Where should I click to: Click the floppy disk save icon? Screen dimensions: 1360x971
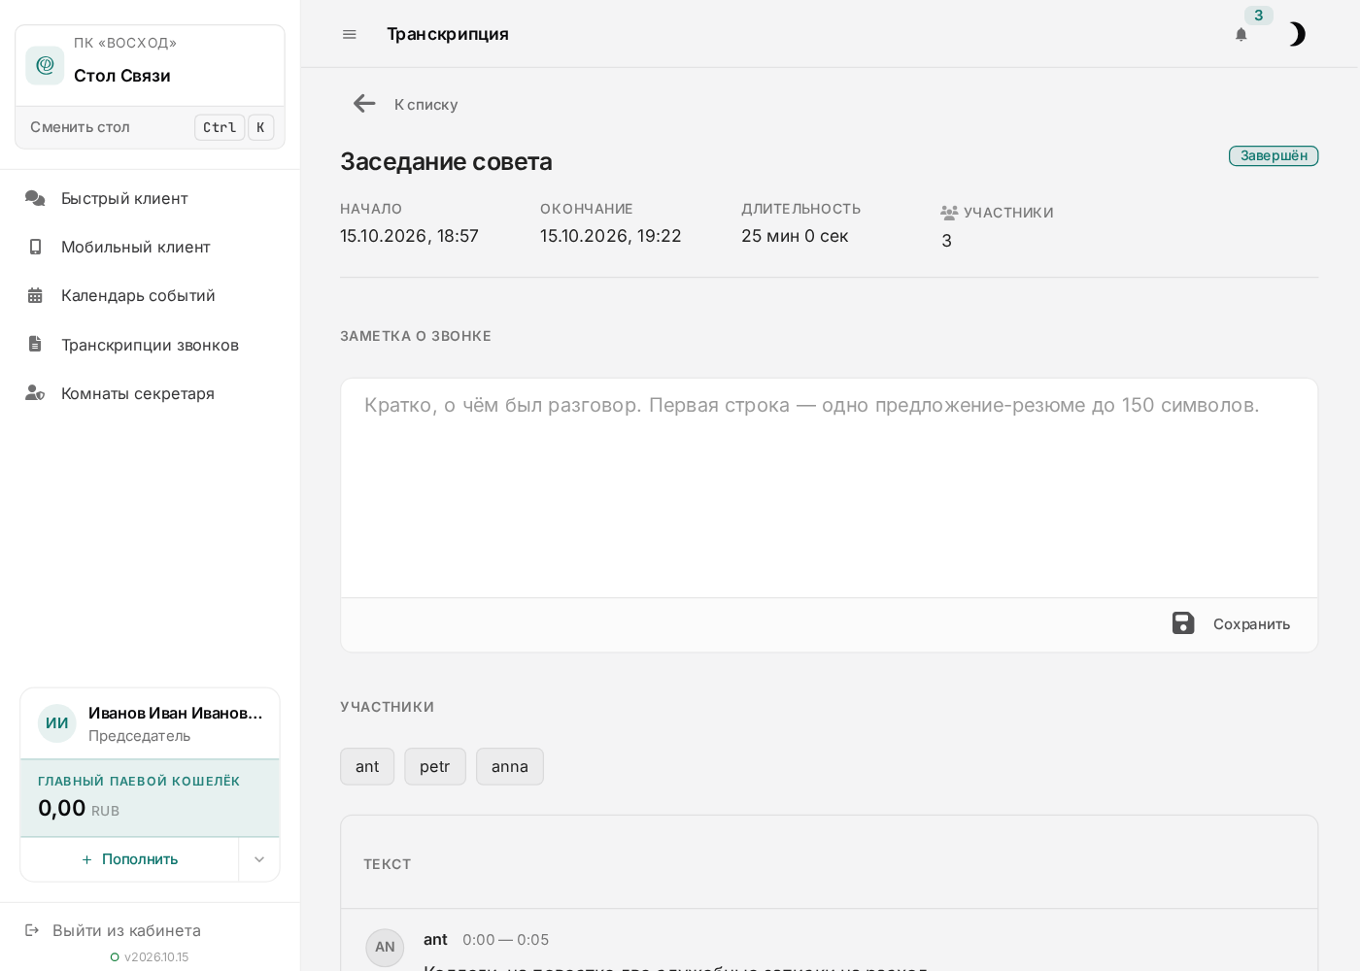tap(1183, 623)
